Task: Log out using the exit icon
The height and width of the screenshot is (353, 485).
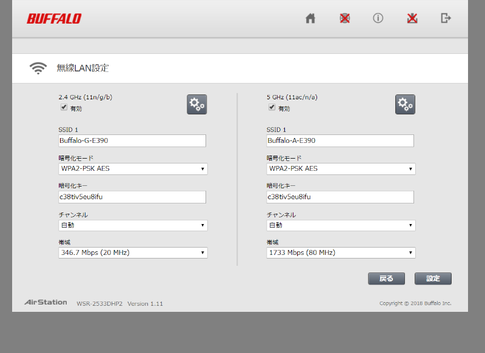Action: point(446,18)
